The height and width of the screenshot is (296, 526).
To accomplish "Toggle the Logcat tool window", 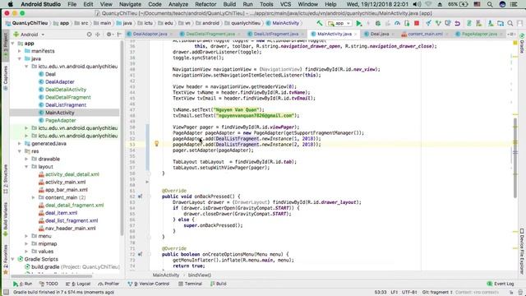I will pyautogui.click(x=78, y=284).
